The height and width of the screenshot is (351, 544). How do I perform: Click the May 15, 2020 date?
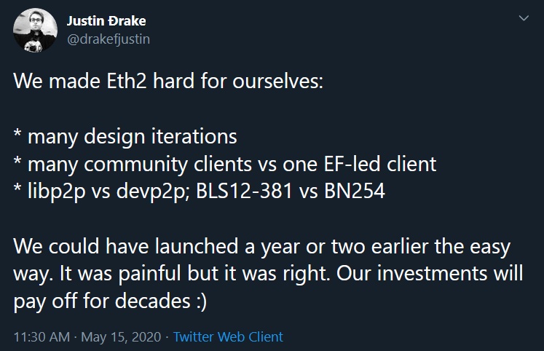121,336
